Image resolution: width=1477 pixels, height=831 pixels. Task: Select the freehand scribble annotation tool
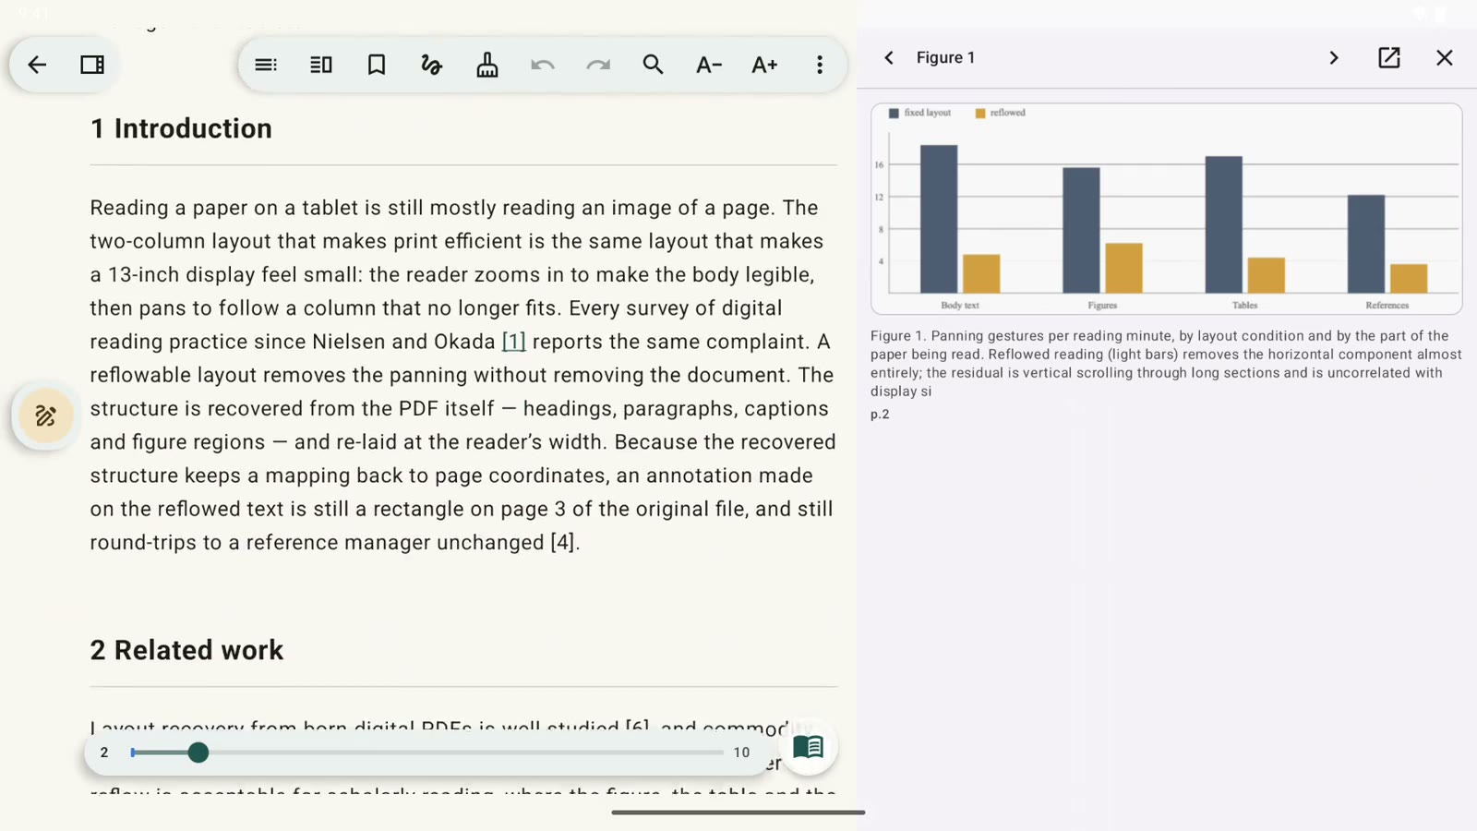pos(432,65)
